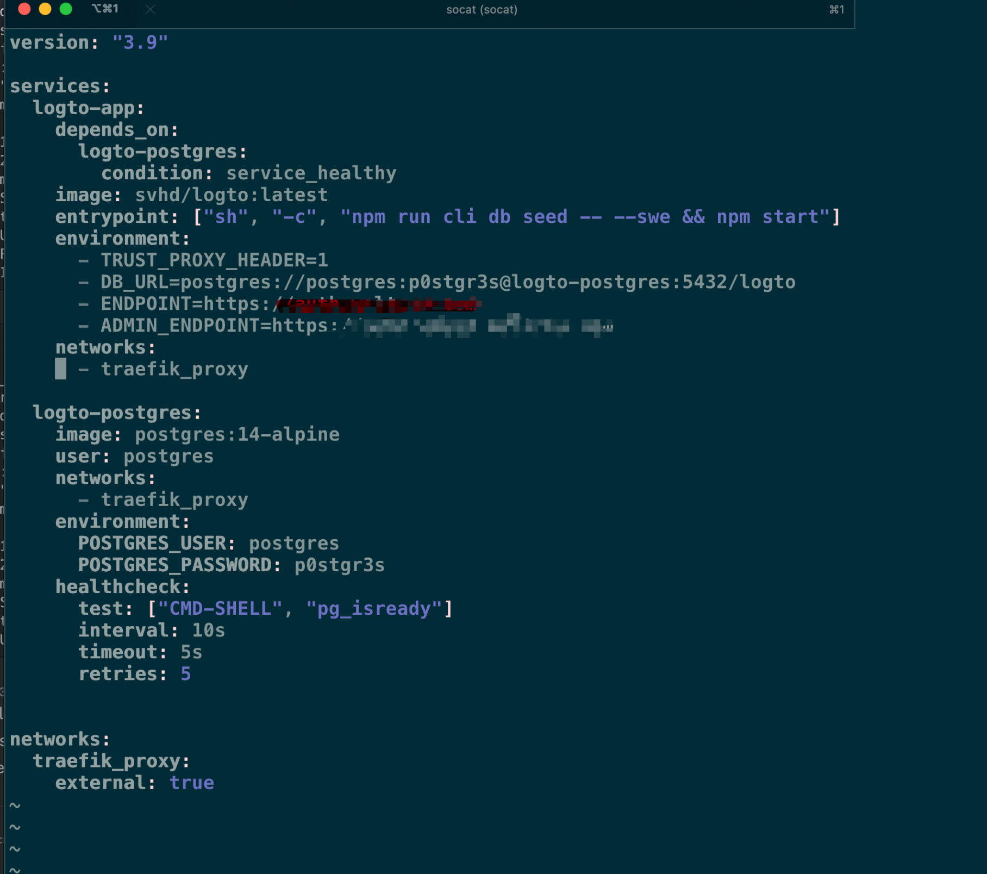Screen dimensions: 987x874
Task: Click the ⌘1 indicator in title bar
Action: point(836,9)
